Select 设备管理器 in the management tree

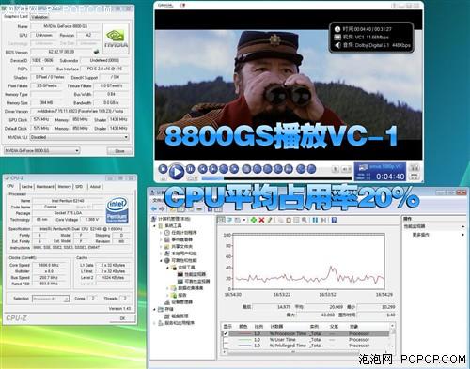coord(181,302)
